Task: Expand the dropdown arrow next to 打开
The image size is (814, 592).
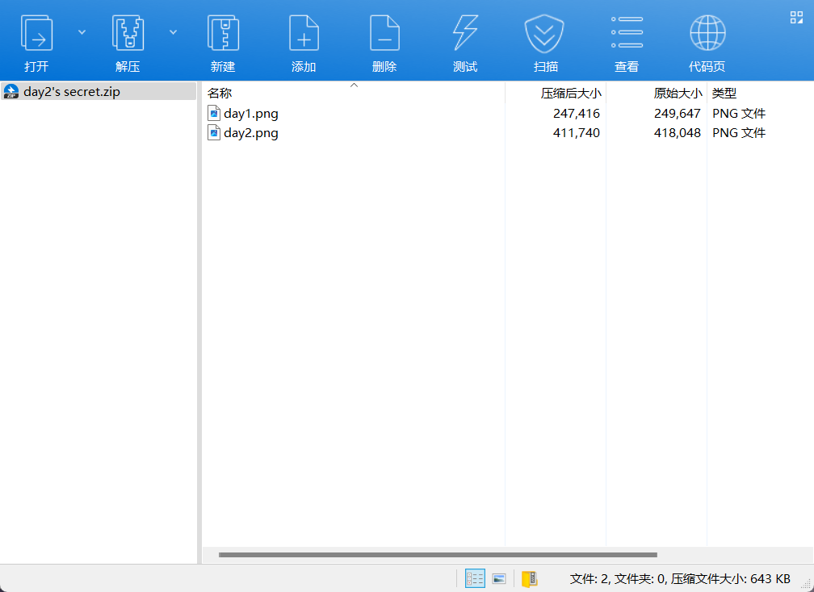Action: tap(82, 31)
